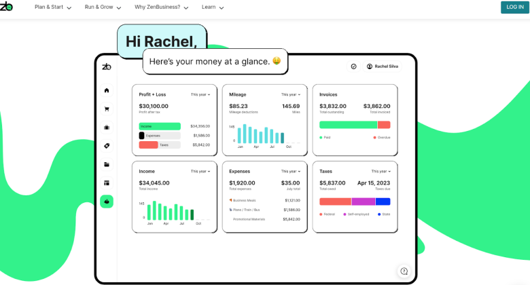Click the red Overdue legend dot

374,138
